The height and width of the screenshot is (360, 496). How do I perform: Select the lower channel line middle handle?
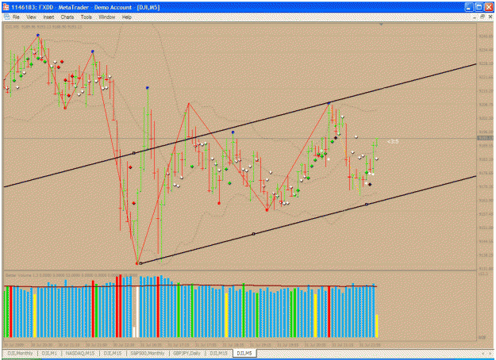(253, 234)
